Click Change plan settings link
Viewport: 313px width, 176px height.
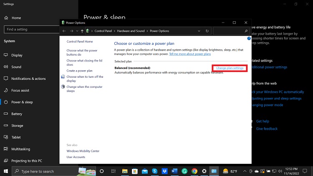coord(230,68)
